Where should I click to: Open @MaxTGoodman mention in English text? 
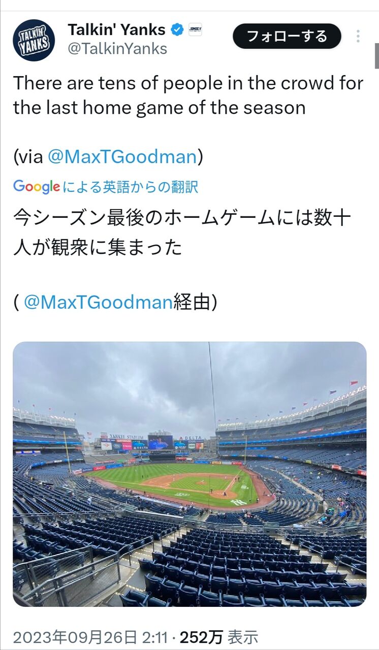[x=122, y=156]
